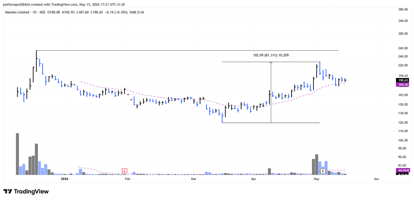414x200 pixels.
Task: Select the black 190.65 last price tag
Action: [x=403, y=80]
